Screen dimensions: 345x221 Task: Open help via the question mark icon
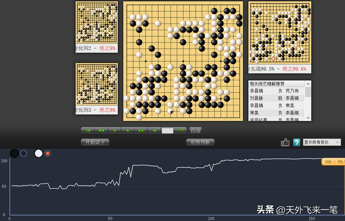click(x=296, y=142)
